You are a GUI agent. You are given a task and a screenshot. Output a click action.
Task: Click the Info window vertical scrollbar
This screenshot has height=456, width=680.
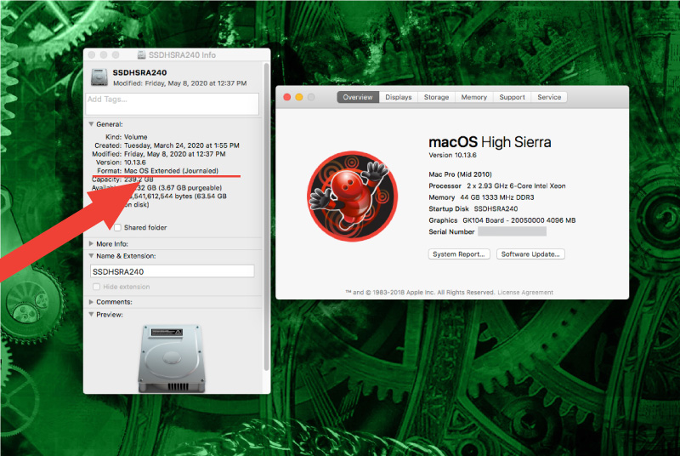pos(266,217)
